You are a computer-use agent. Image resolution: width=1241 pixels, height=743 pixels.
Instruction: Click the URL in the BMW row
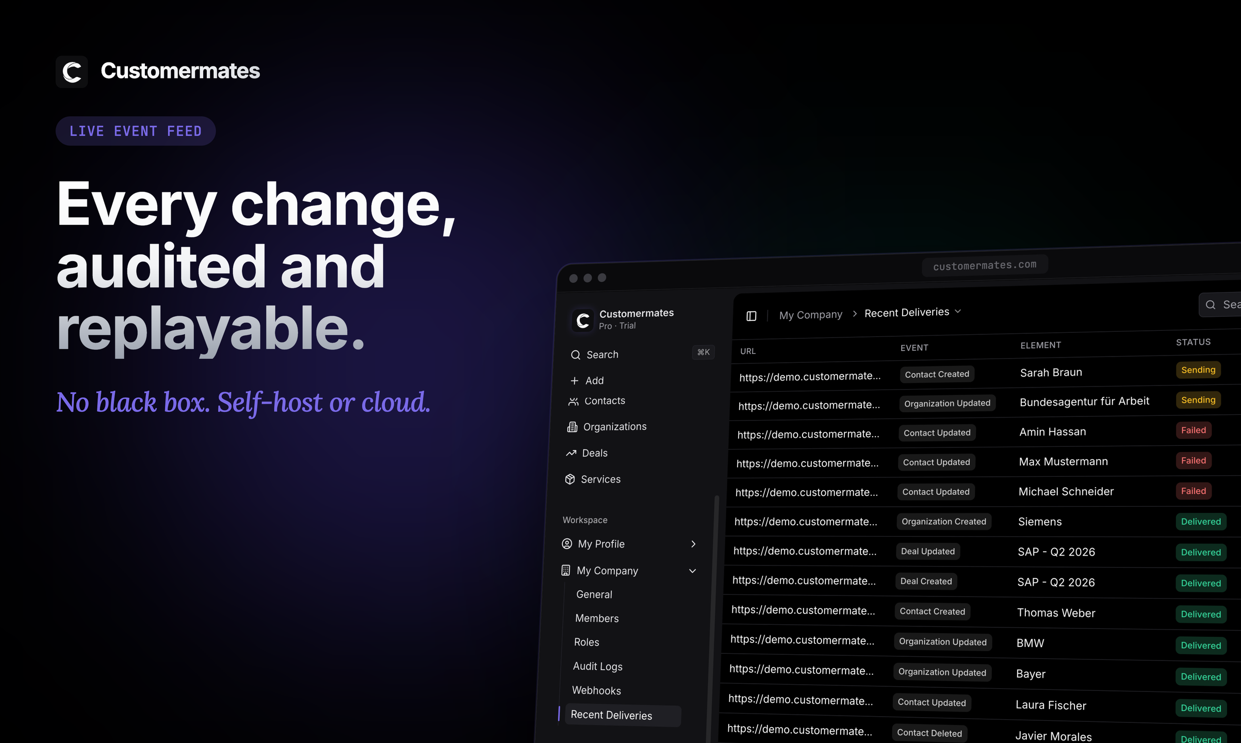802,640
